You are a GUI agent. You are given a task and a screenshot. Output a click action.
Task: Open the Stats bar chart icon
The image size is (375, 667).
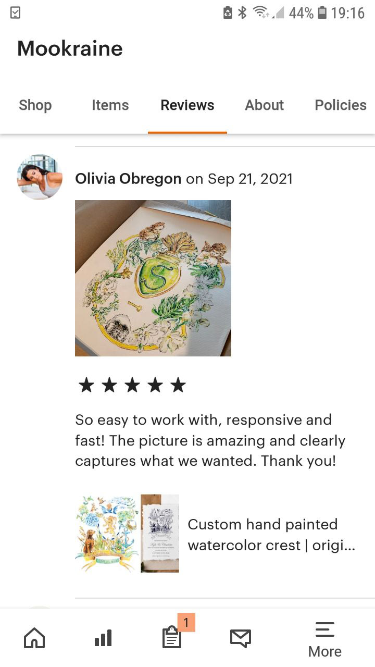[x=103, y=638]
